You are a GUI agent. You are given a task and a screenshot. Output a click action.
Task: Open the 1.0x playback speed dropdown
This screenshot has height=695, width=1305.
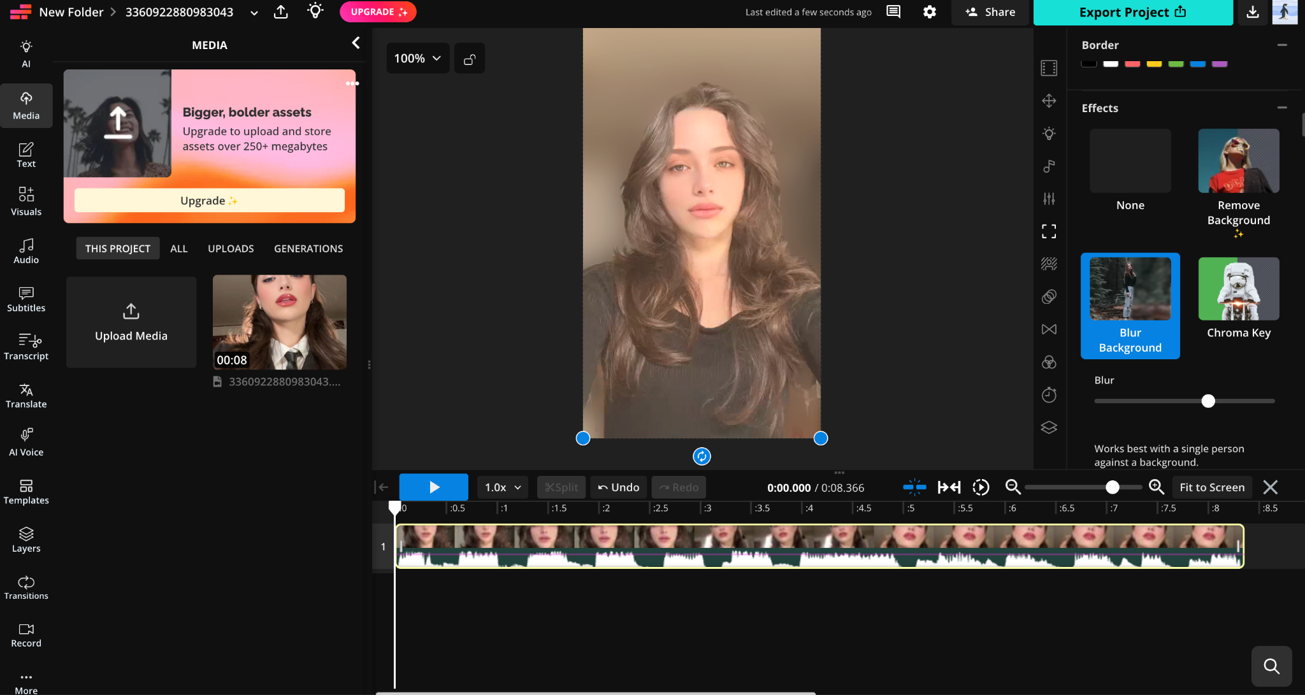coord(503,487)
